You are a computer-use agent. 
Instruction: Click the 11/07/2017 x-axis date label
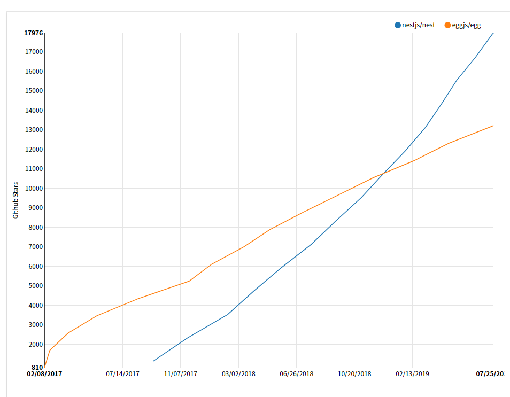[181, 374]
